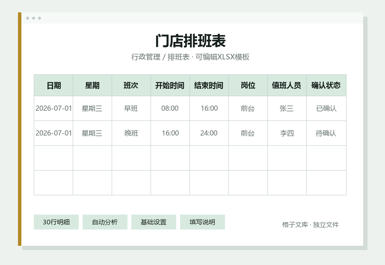The height and width of the screenshot is (265, 385).
Task: Open the 30行明细 tab
Action: click(x=56, y=222)
